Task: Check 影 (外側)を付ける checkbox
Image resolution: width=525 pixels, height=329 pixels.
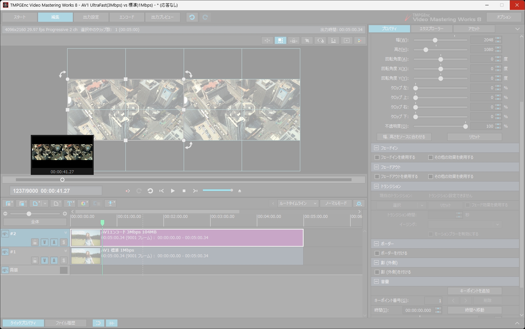Action: [377, 272]
